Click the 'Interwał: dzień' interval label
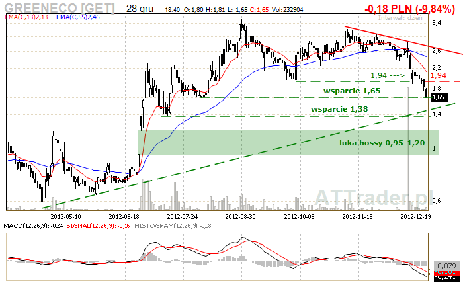The height and width of the screenshot is (285, 463). point(400,18)
